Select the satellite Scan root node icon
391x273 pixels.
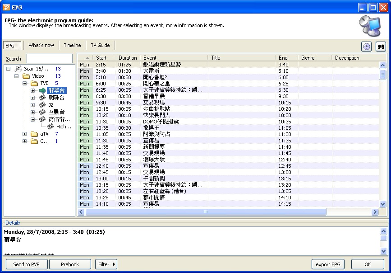click(18, 69)
